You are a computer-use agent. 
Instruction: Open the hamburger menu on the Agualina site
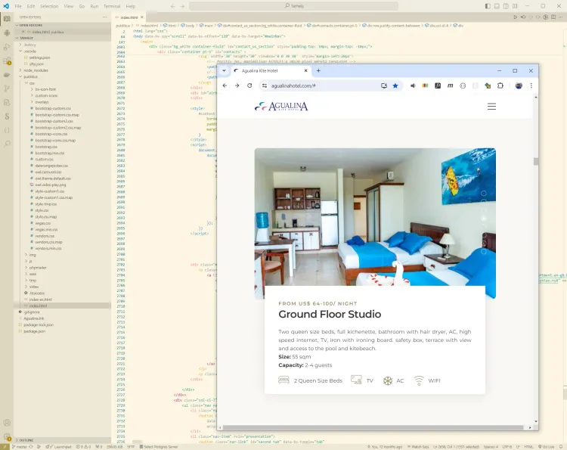[491, 107]
